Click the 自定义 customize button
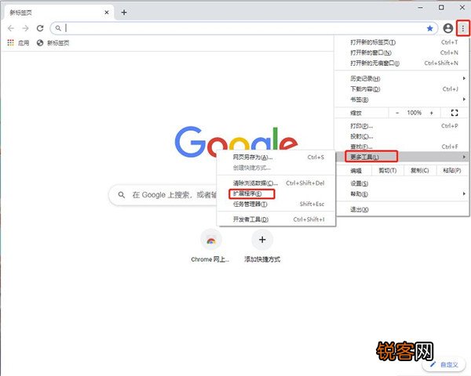The width and height of the screenshot is (471, 376). (444, 365)
